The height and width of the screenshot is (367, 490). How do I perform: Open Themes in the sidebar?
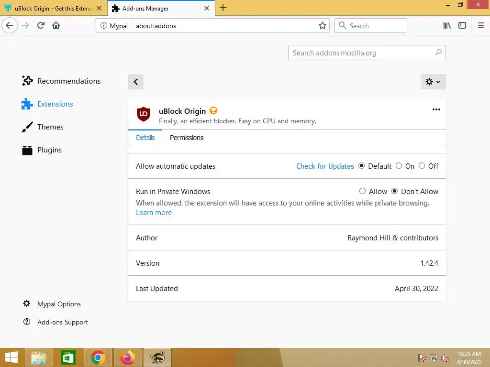[x=43, y=127]
